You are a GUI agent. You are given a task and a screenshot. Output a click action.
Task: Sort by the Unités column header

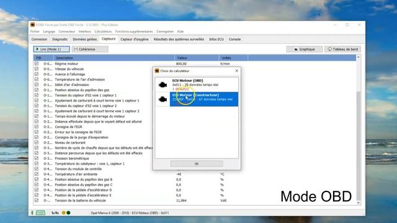233,58
